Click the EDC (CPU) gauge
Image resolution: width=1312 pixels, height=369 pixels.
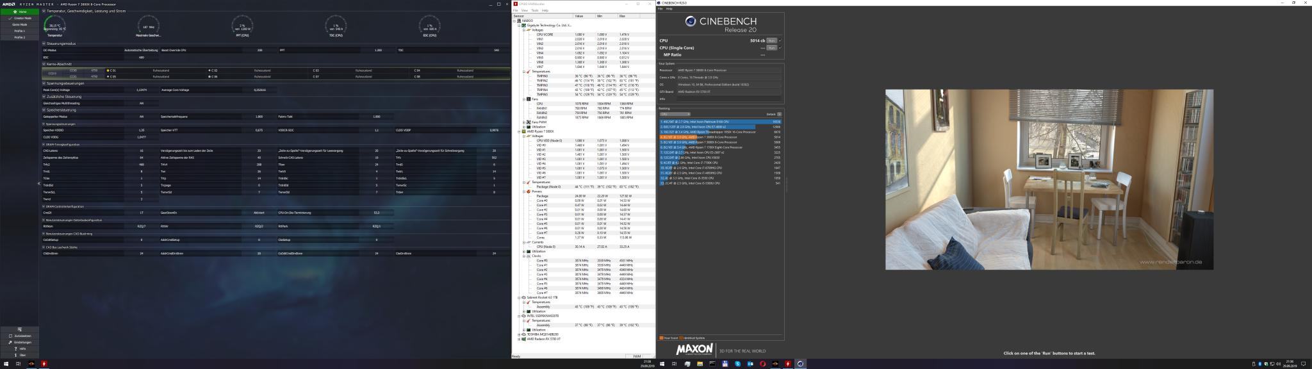click(429, 26)
